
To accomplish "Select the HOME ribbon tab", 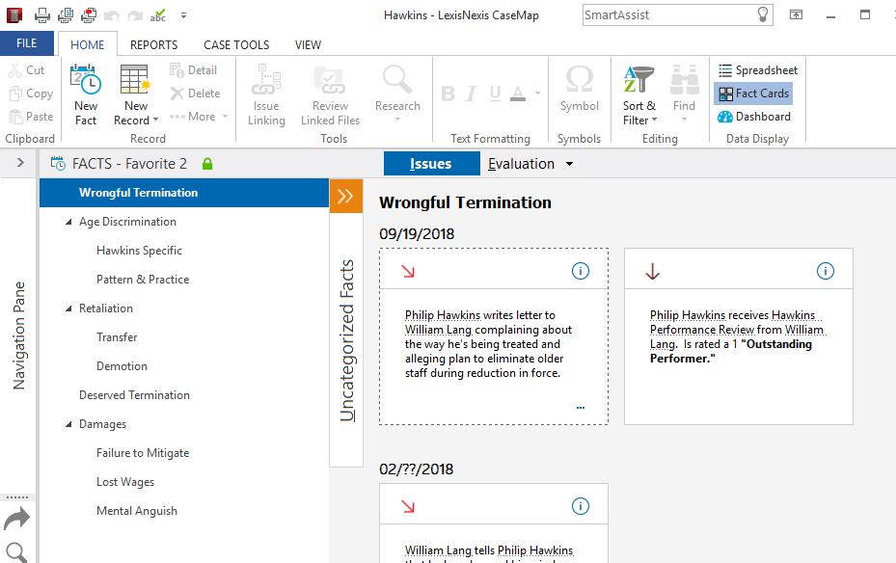I will pyautogui.click(x=88, y=44).
